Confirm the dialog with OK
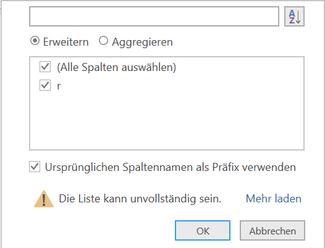 click(203, 230)
